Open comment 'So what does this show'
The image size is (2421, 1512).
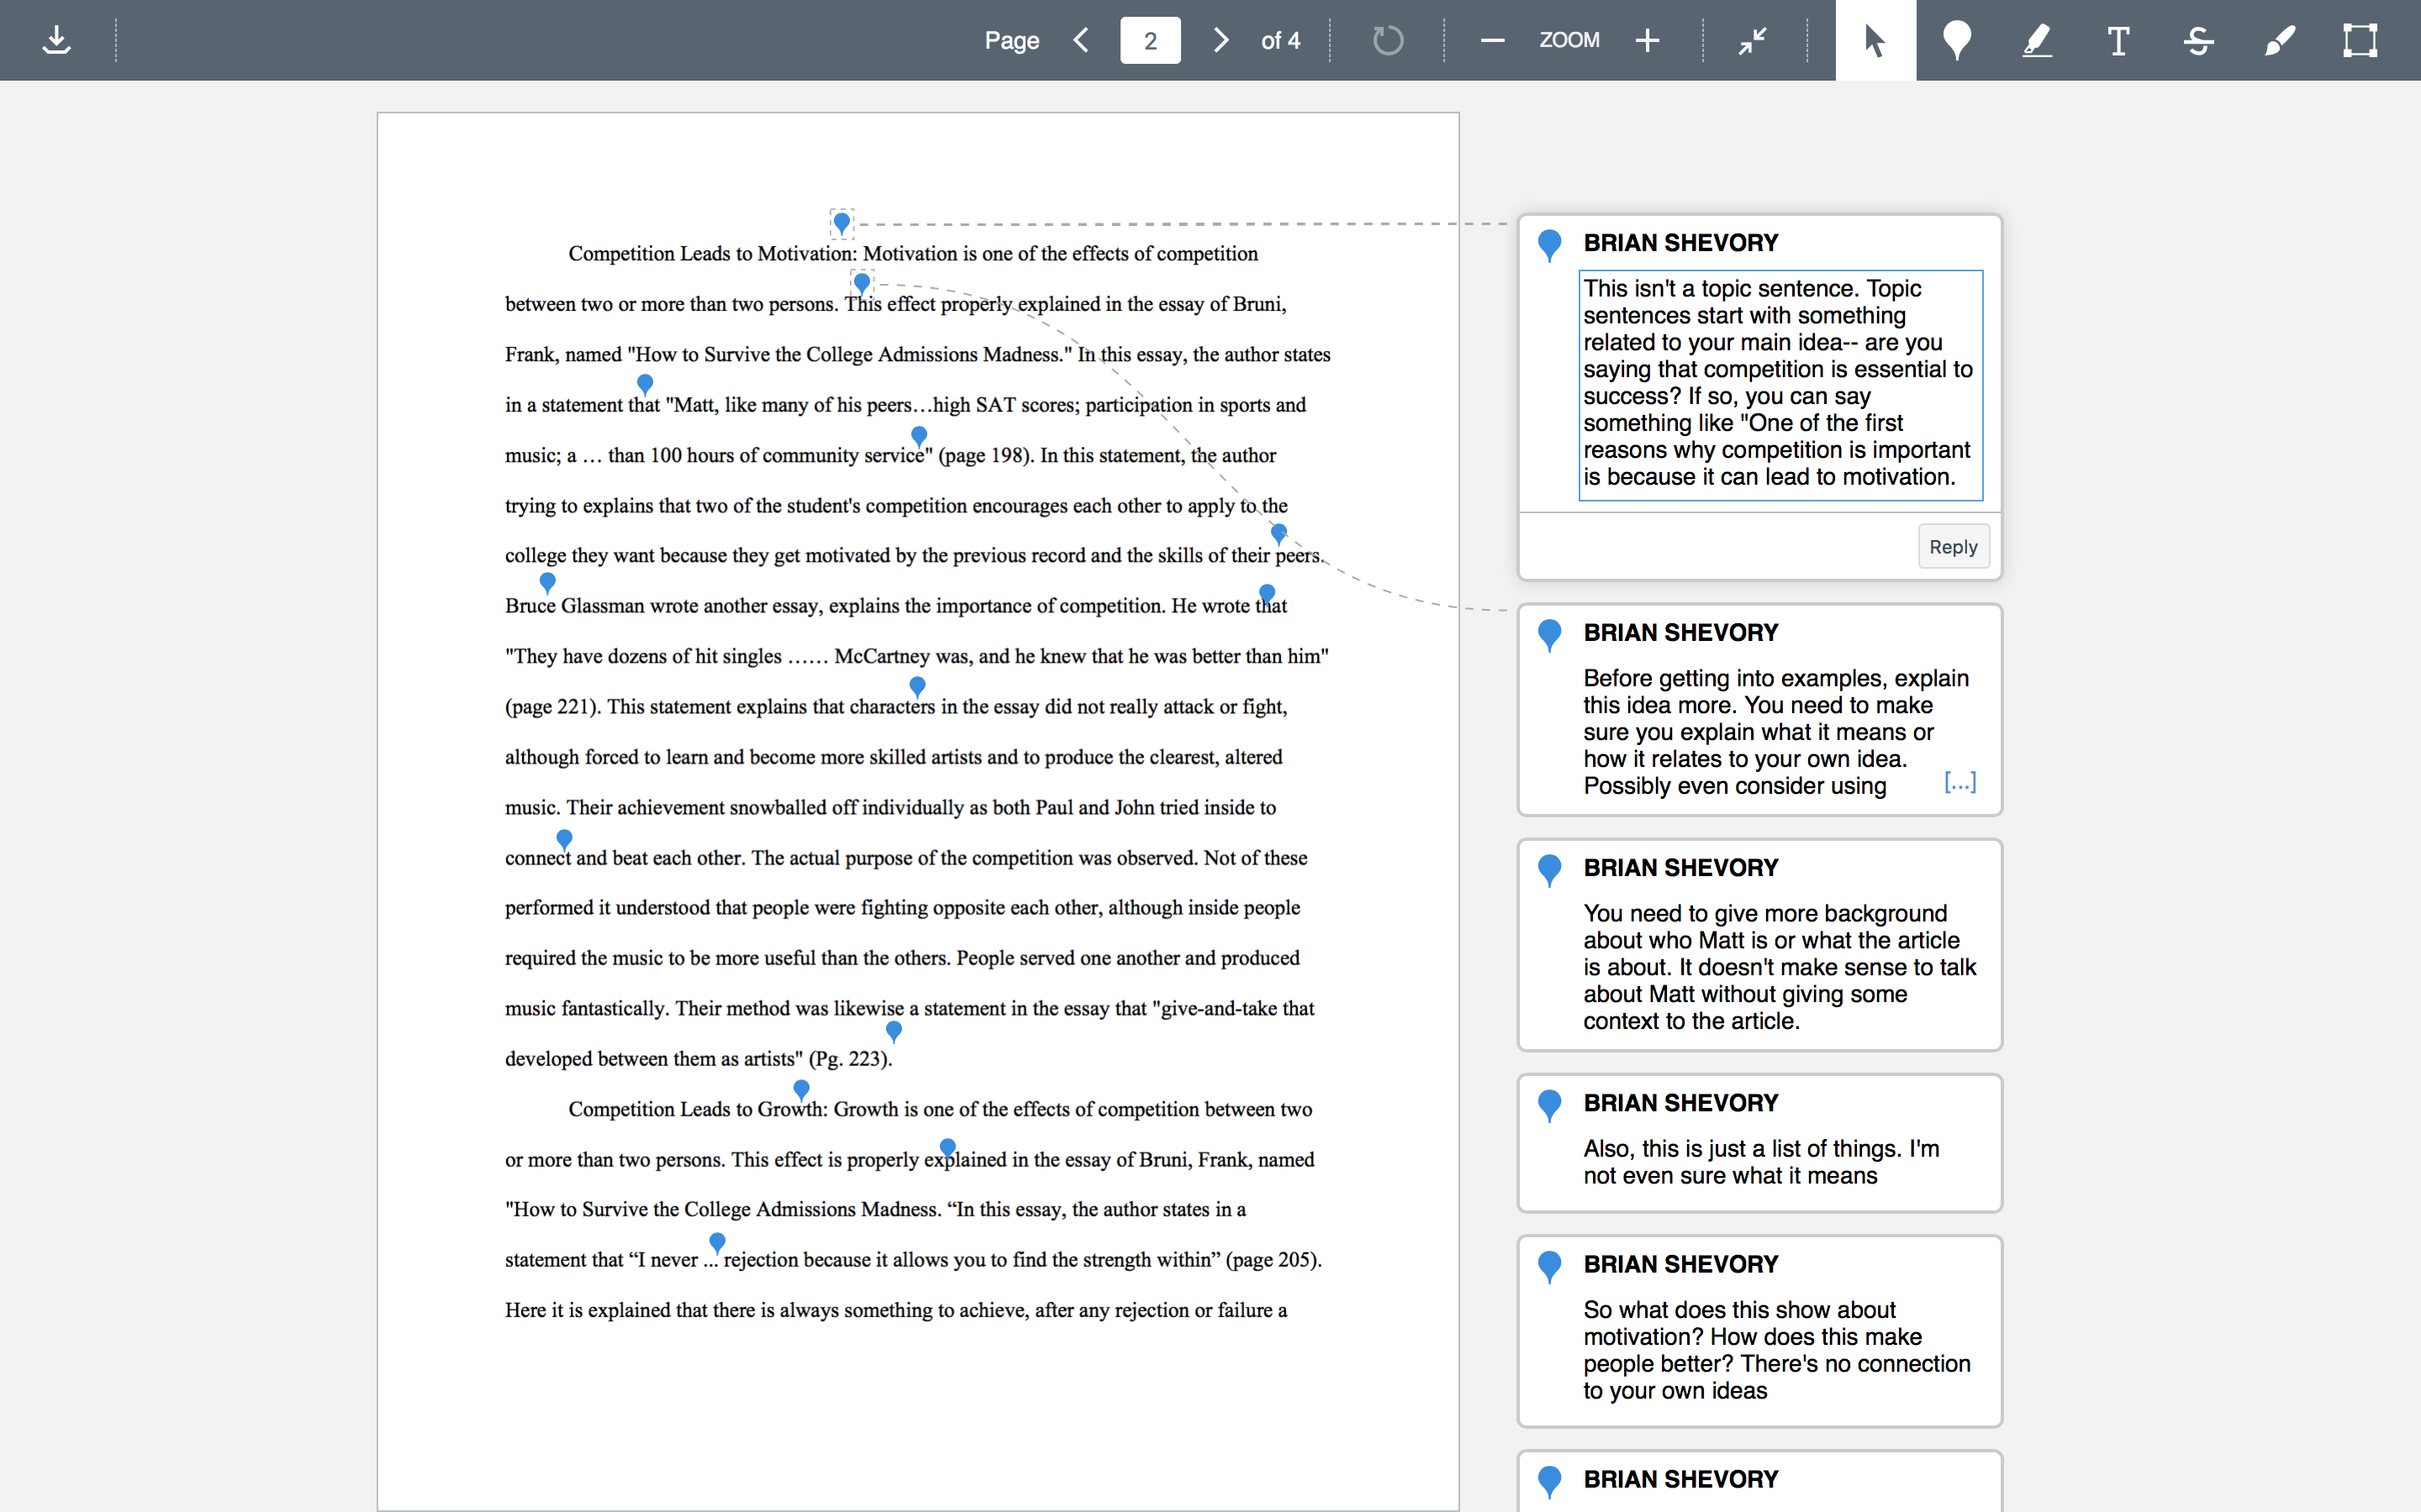click(1759, 1331)
